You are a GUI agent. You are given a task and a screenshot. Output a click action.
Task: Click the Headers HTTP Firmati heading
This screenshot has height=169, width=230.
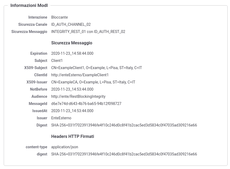[x=73, y=136]
